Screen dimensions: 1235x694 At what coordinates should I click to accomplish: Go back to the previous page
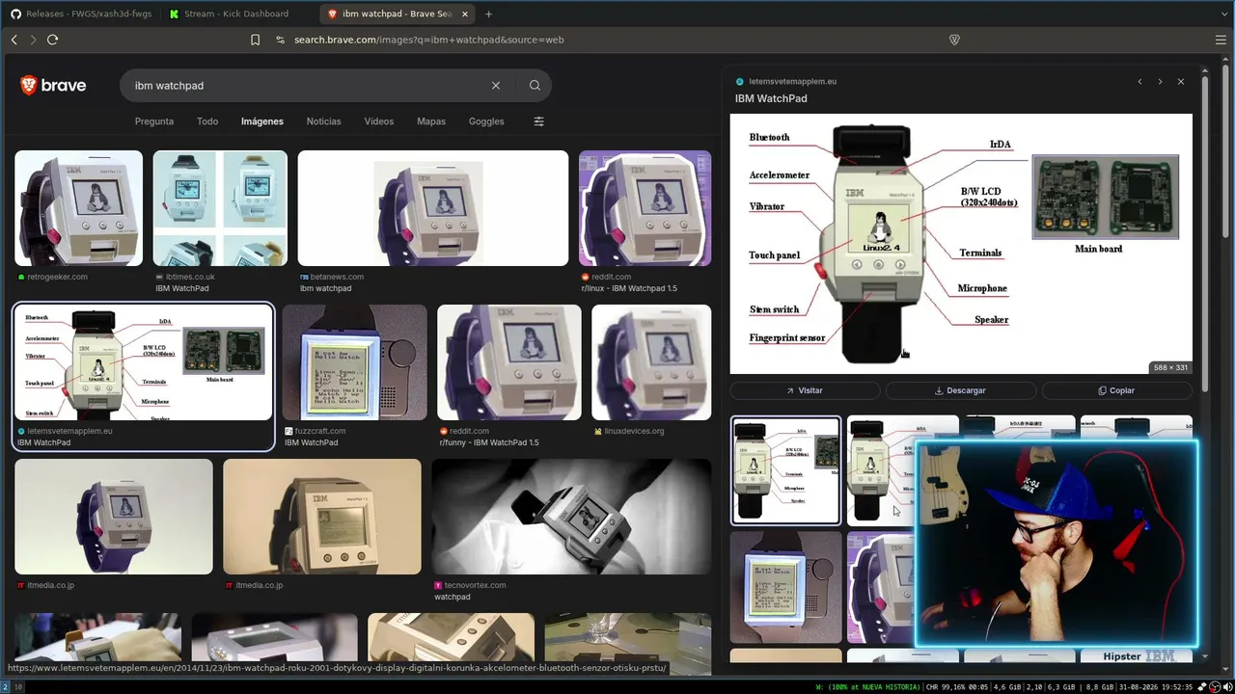pyautogui.click(x=14, y=40)
